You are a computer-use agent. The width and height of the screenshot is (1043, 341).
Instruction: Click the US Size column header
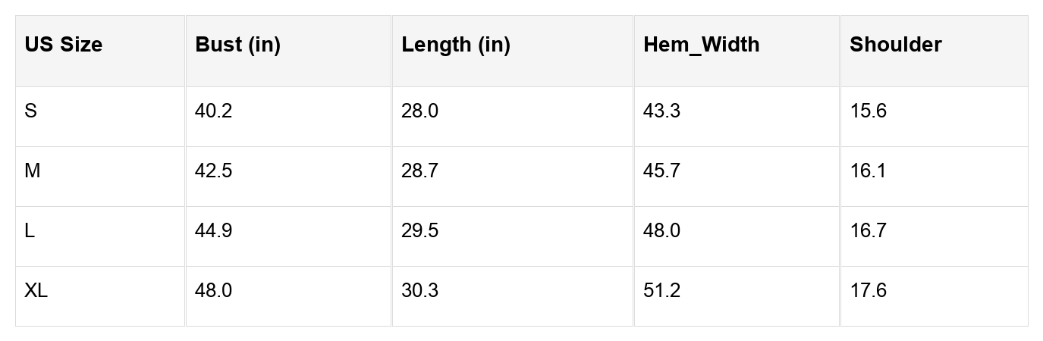(x=63, y=45)
